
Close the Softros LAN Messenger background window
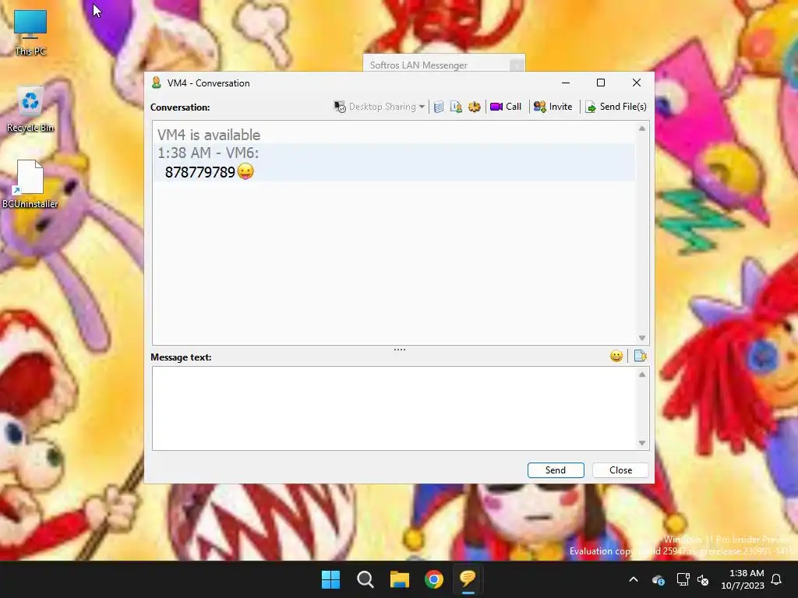click(x=516, y=65)
